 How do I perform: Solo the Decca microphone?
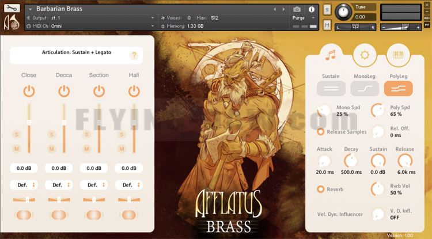tap(51, 134)
